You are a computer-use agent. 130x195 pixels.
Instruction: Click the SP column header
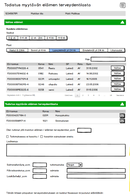[x=67, y=64]
